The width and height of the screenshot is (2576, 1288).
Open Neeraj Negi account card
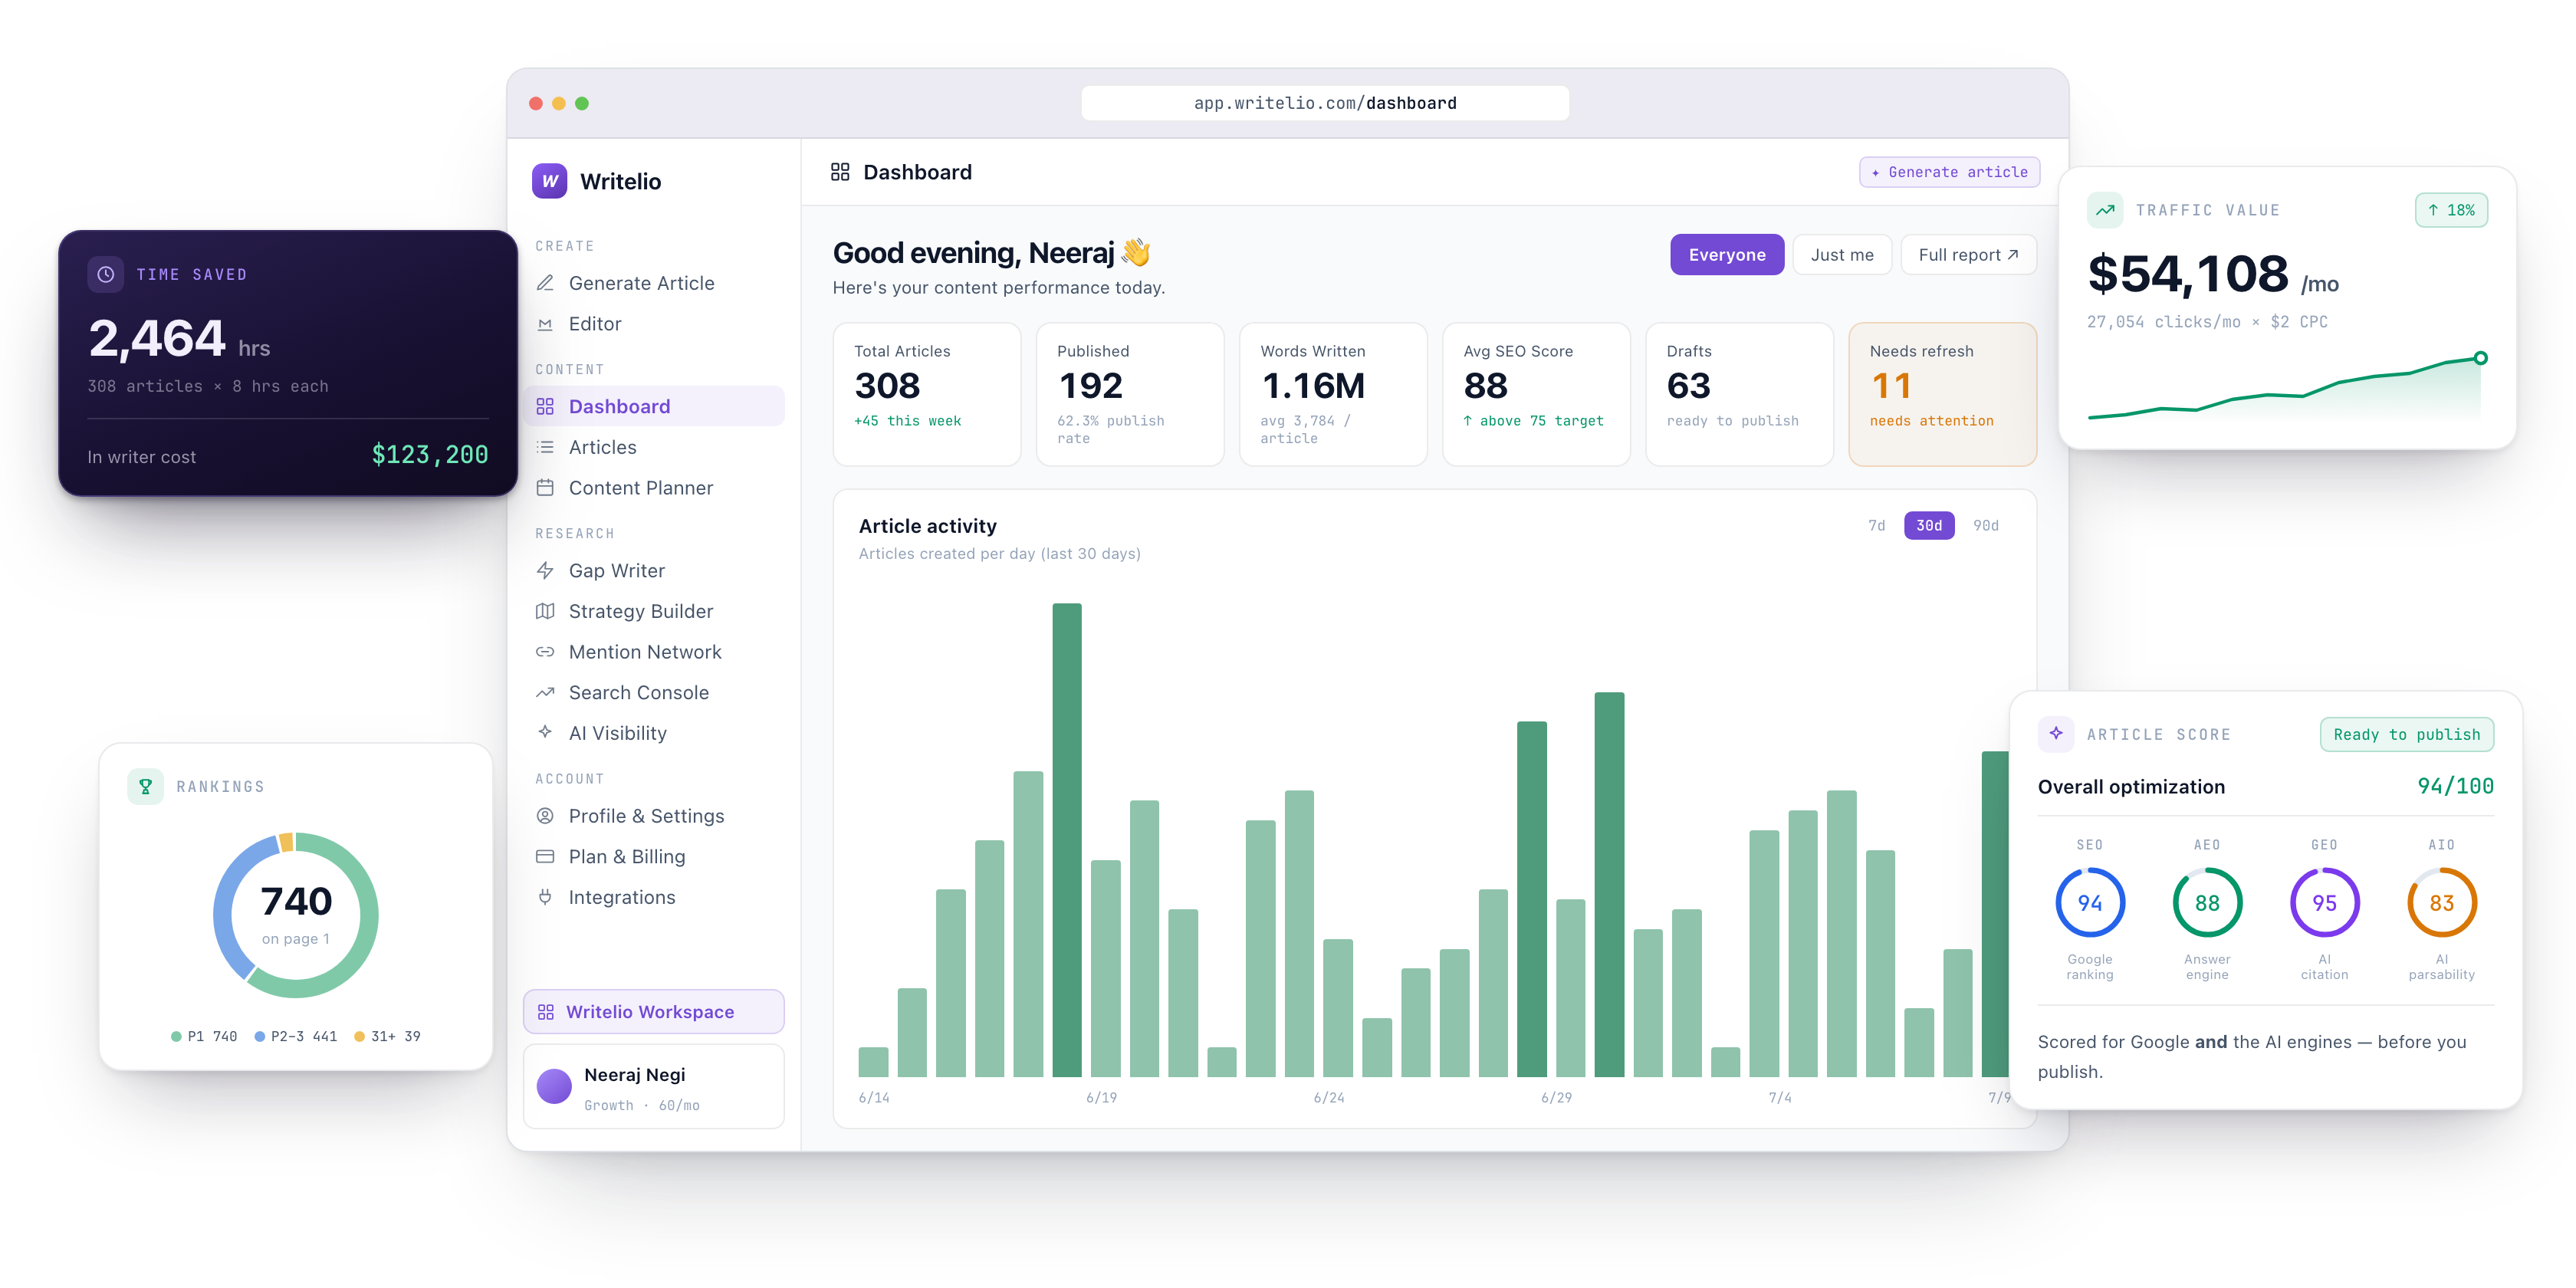(654, 1087)
